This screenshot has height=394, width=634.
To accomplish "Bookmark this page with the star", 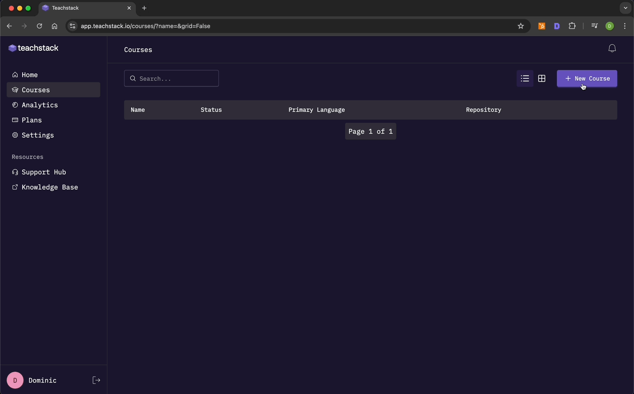I will coord(520,26).
